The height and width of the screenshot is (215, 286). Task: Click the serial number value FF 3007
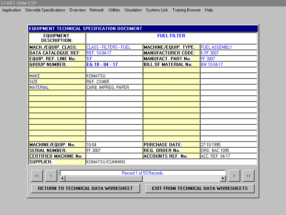pos(114,150)
